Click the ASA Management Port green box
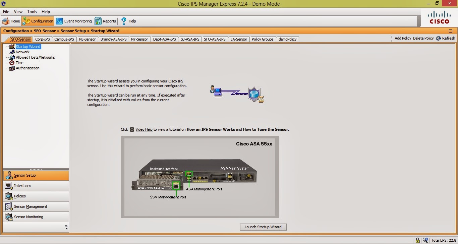Image resolution: width=458 pixels, height=244 pixels. (x=189, y=174)
